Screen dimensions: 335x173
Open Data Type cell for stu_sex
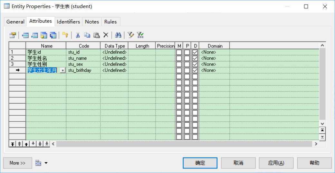pyautogui.click(x=114, y=64)
